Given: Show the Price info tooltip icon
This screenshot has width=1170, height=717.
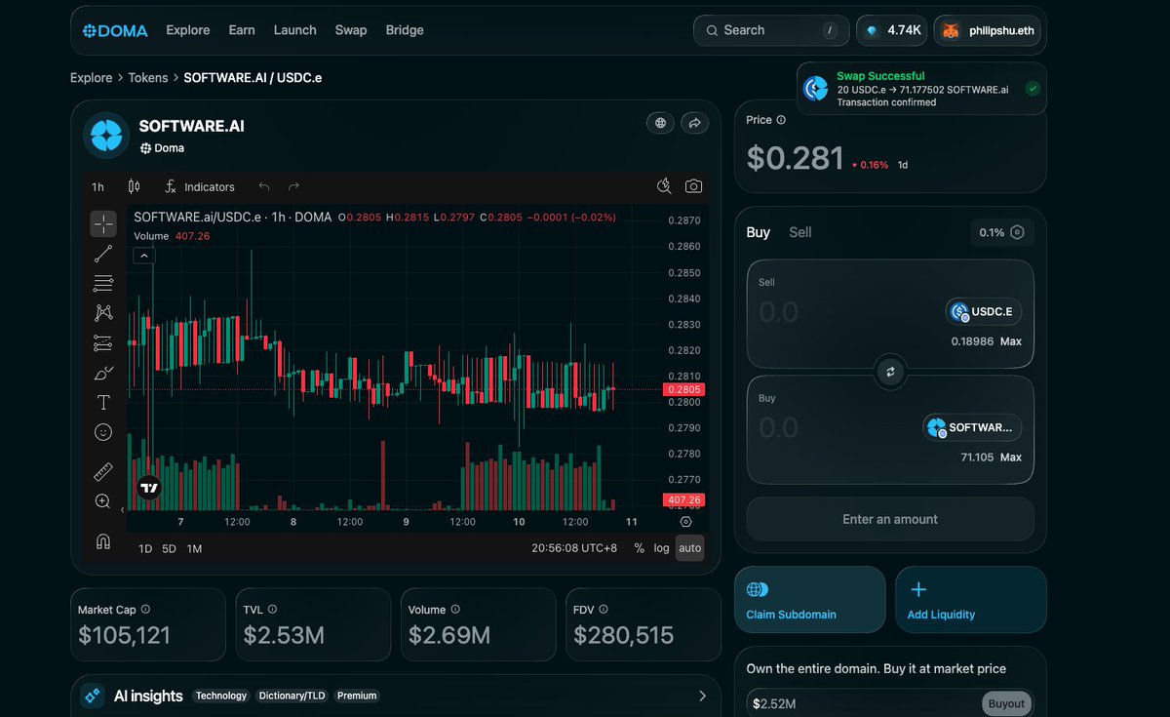Looking at the screenshot, I should click(780, 120).
